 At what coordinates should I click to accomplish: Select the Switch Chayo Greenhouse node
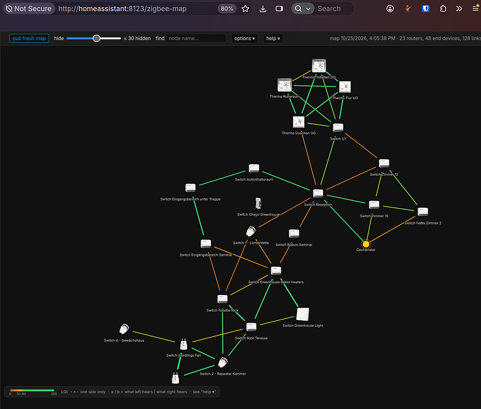(x=258, y=203)
